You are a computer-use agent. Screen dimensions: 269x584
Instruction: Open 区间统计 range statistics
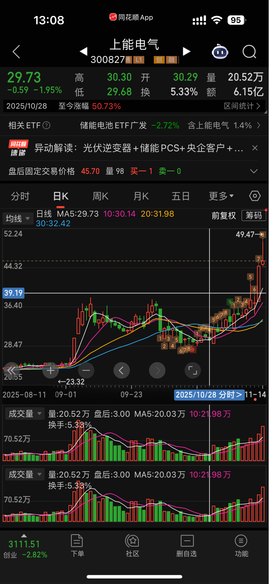click(242, 106)
